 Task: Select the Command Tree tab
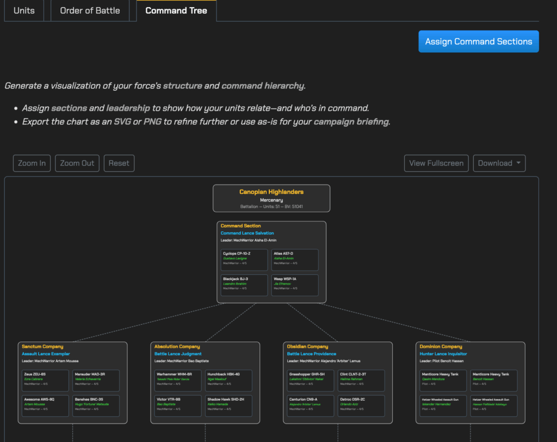click(x=176, y=10)
